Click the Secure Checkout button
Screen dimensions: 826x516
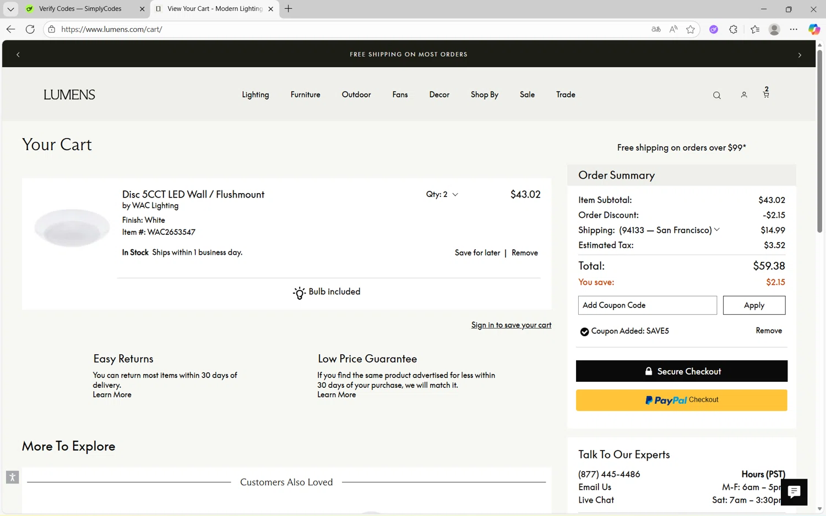pos(681,371)
